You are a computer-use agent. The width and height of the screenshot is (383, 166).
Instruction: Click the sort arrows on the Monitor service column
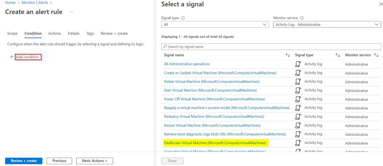[376, 55]
